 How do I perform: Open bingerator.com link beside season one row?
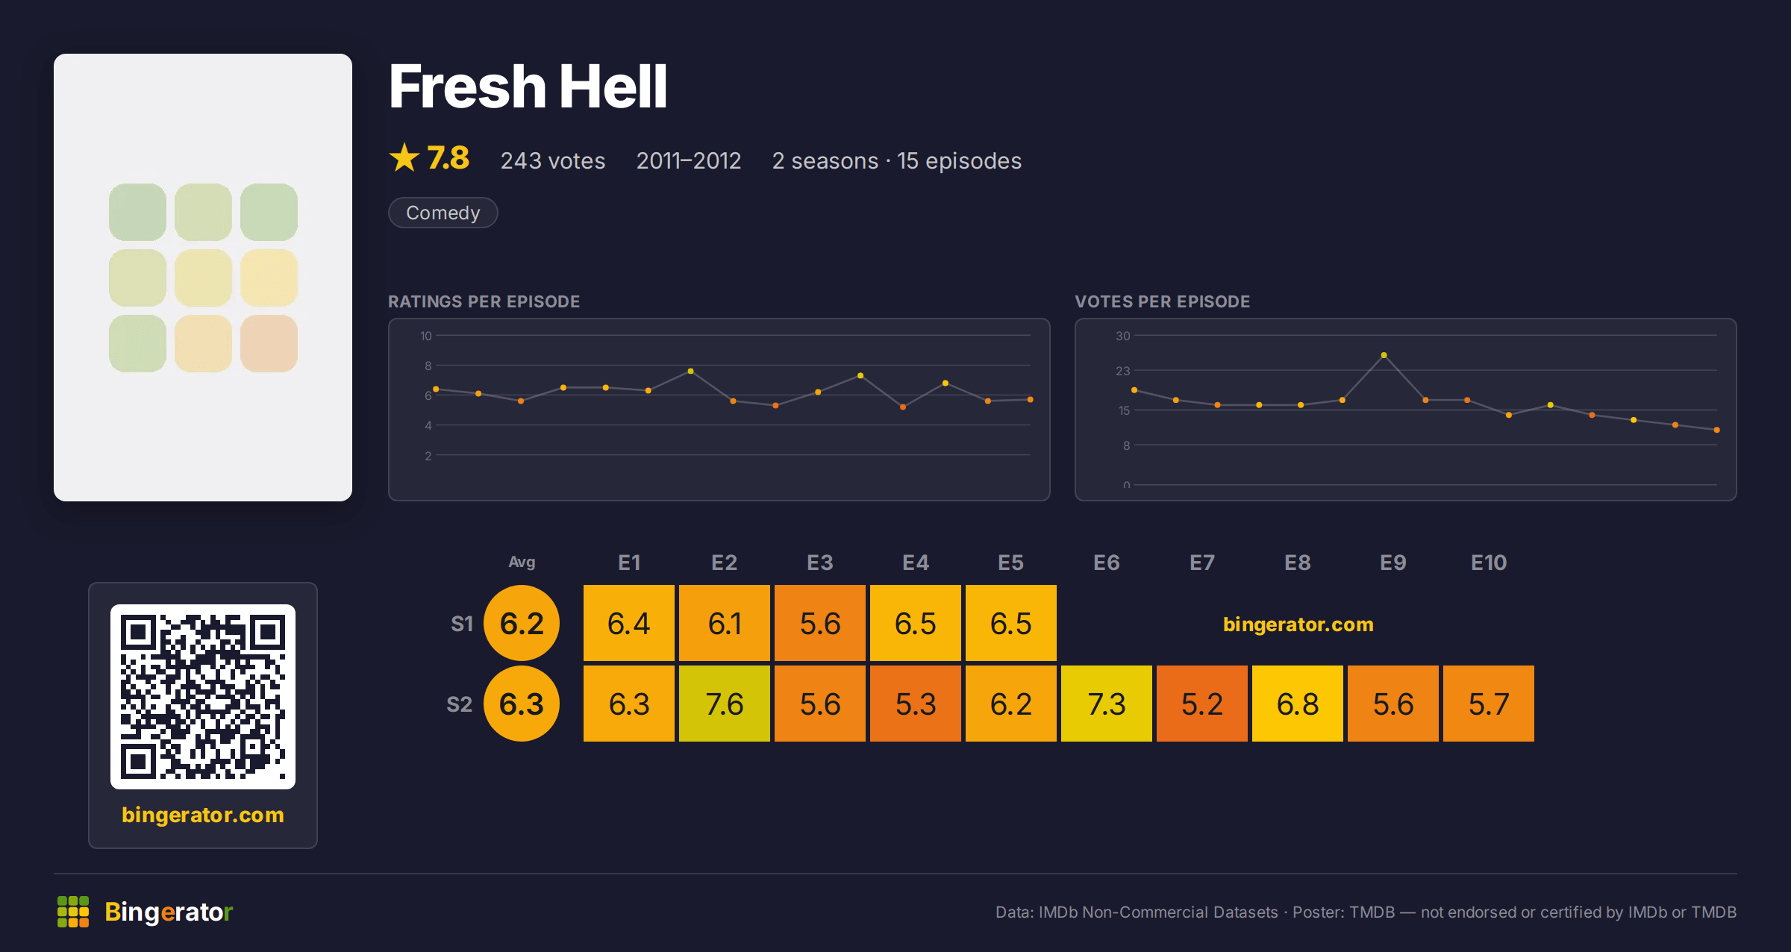coord(1298,624)
